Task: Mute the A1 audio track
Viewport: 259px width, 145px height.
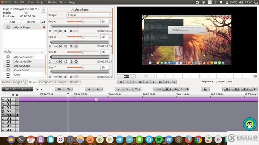Action: 3,119
